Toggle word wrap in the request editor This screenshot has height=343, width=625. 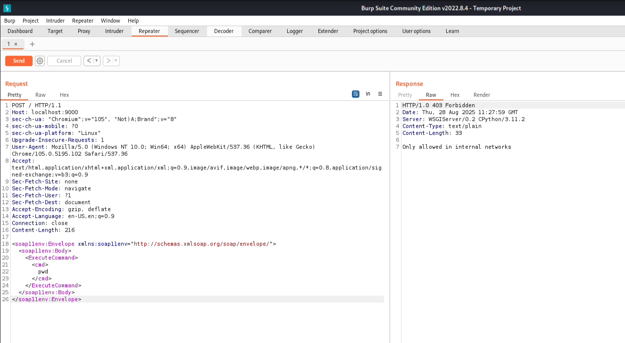click(x=356, y=94)
